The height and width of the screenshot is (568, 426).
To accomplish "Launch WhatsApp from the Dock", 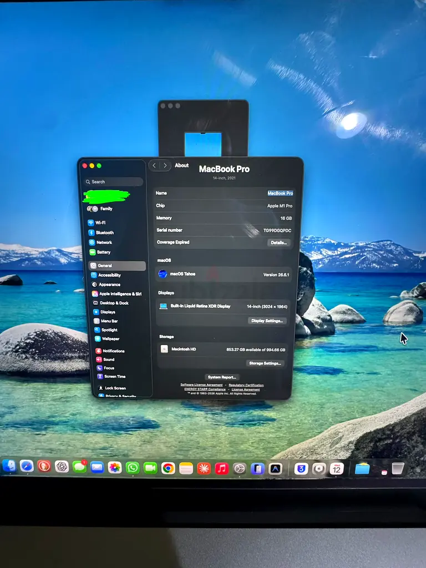I will click(x=133, y=468).
